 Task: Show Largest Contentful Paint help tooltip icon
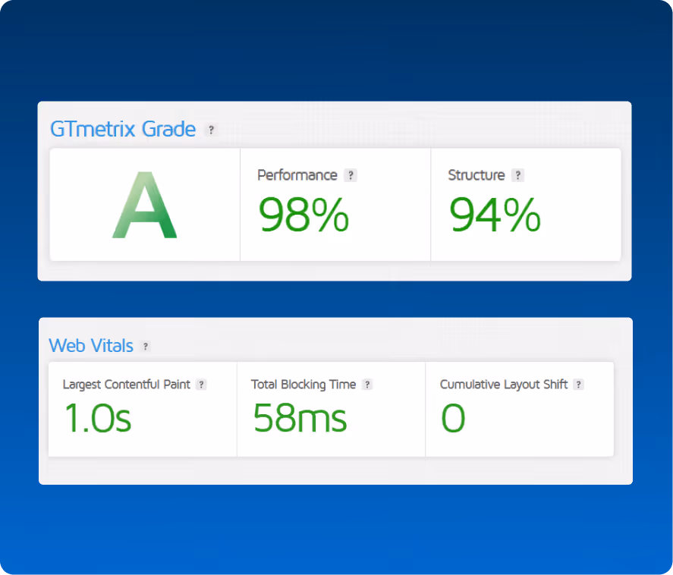coord(201,385)
